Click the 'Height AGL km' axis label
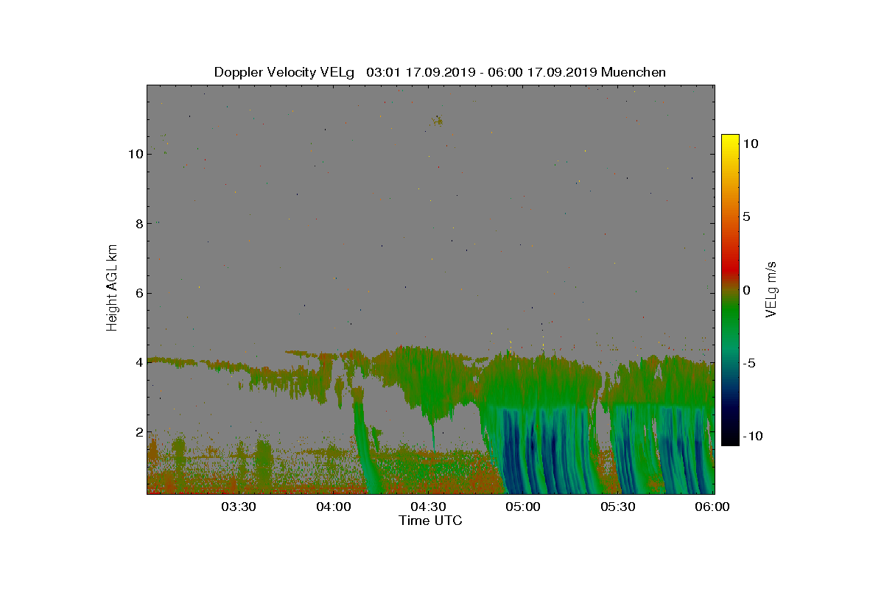The width and height of the screenshot is (884, 589). [x=112, y=287]
